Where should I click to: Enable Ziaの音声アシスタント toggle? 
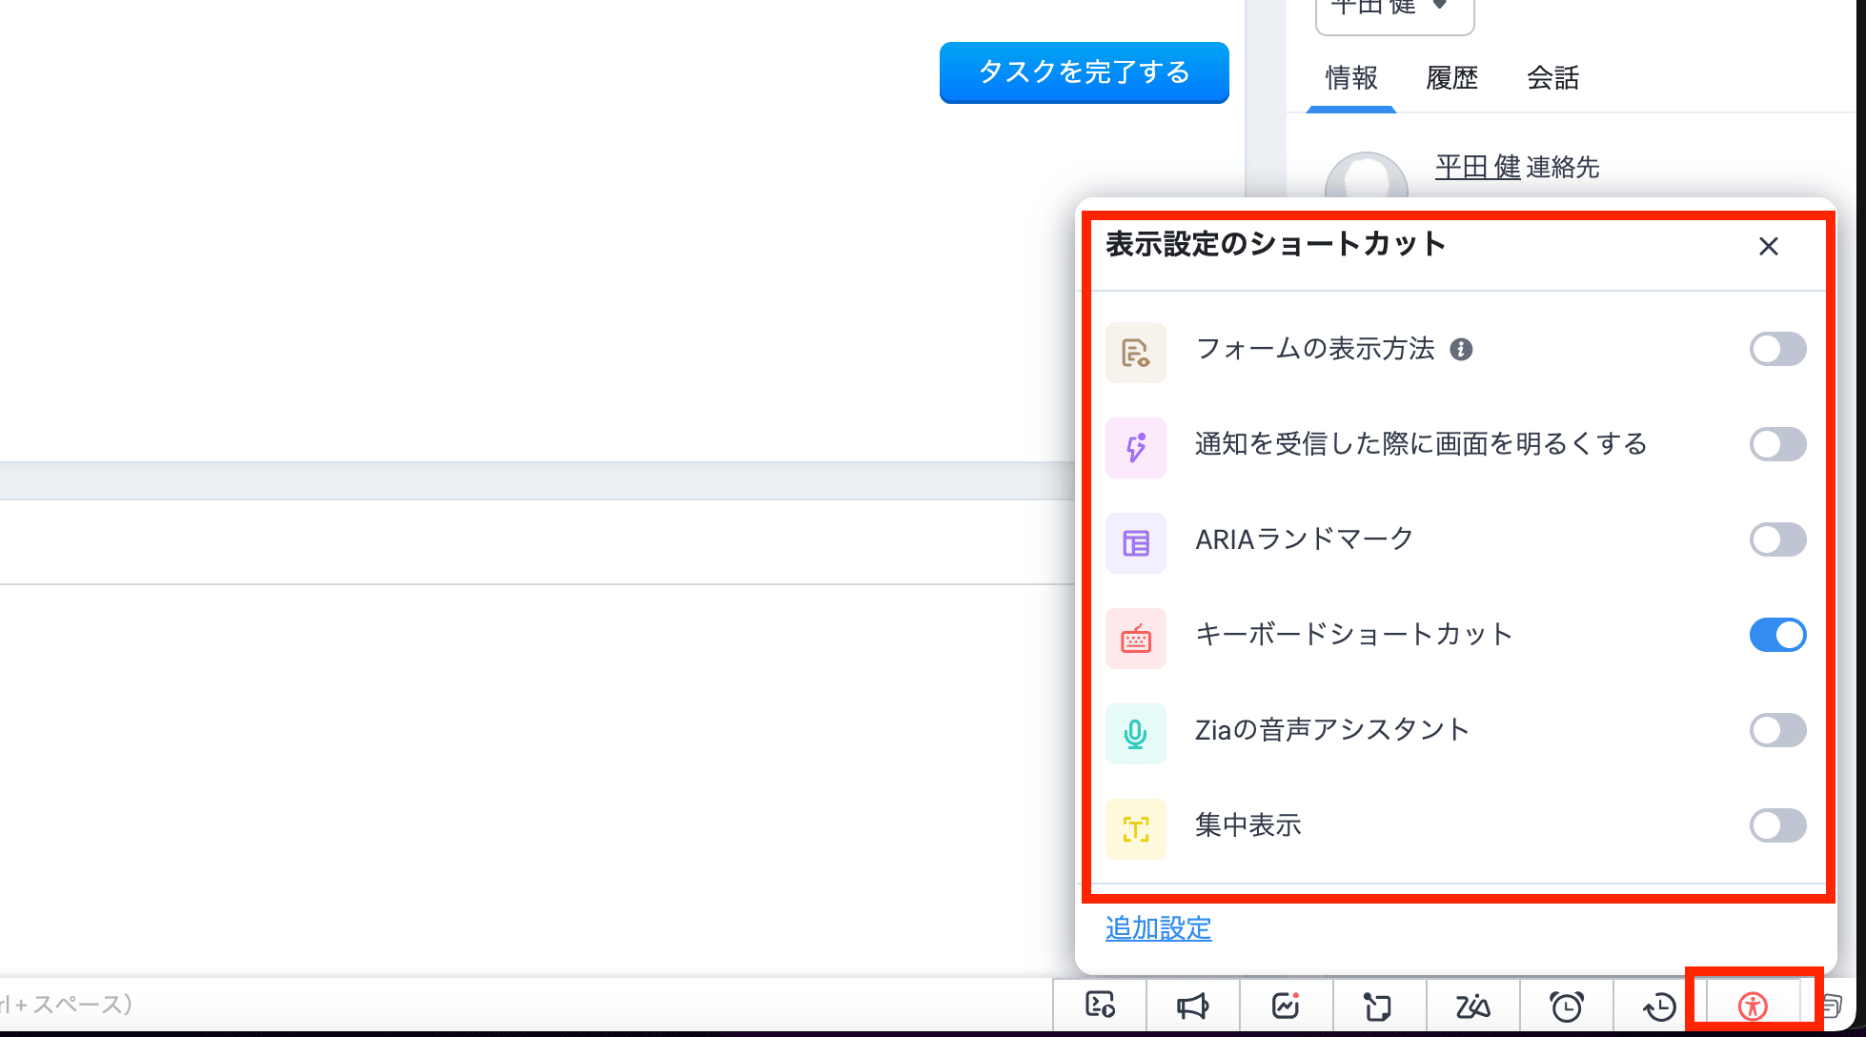point(1777,730)
